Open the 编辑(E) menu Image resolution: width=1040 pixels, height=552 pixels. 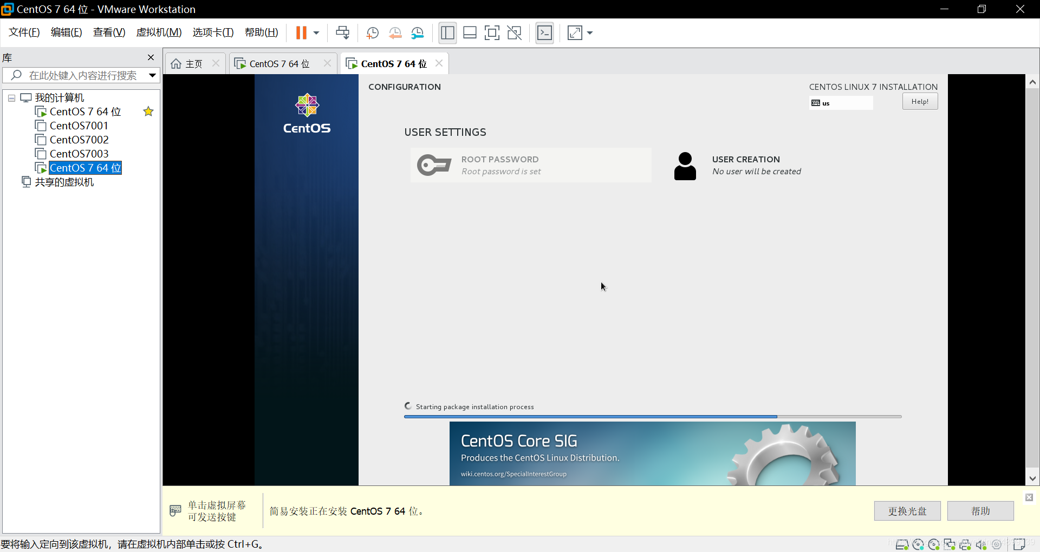(x=66, y=32)
